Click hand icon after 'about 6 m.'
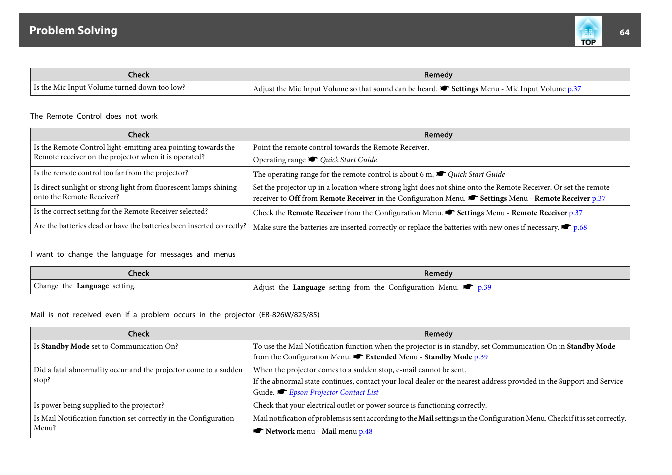Screen dimensions: 672x475 [x=441, y=174]
